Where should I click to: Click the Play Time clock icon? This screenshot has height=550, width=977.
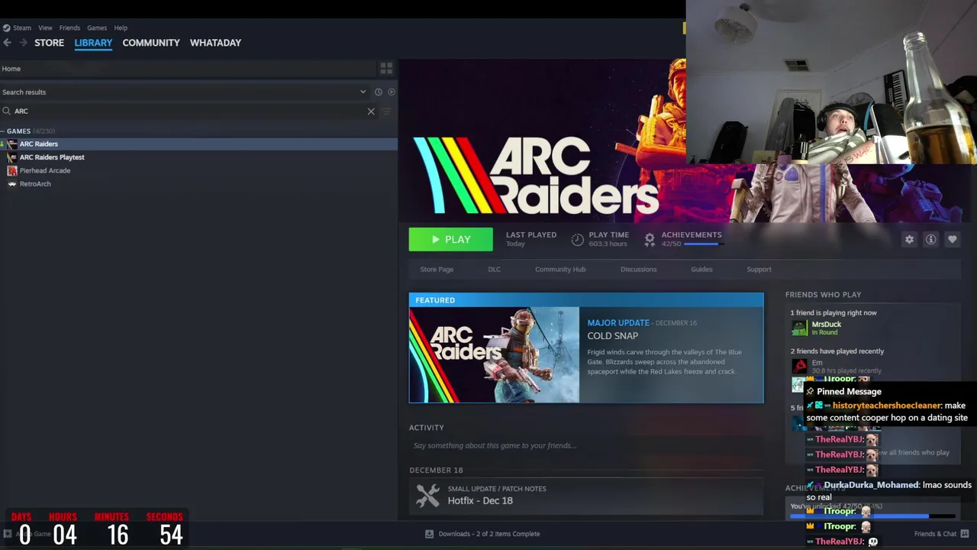pyautogui.click(x=577, y=240)
